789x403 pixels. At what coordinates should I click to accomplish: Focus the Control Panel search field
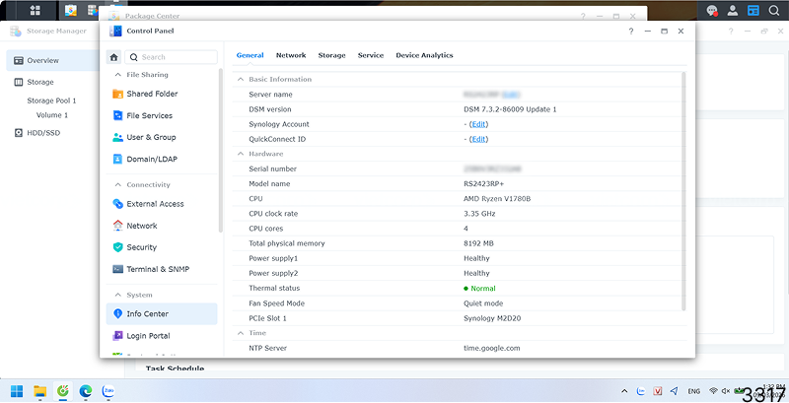171,57
